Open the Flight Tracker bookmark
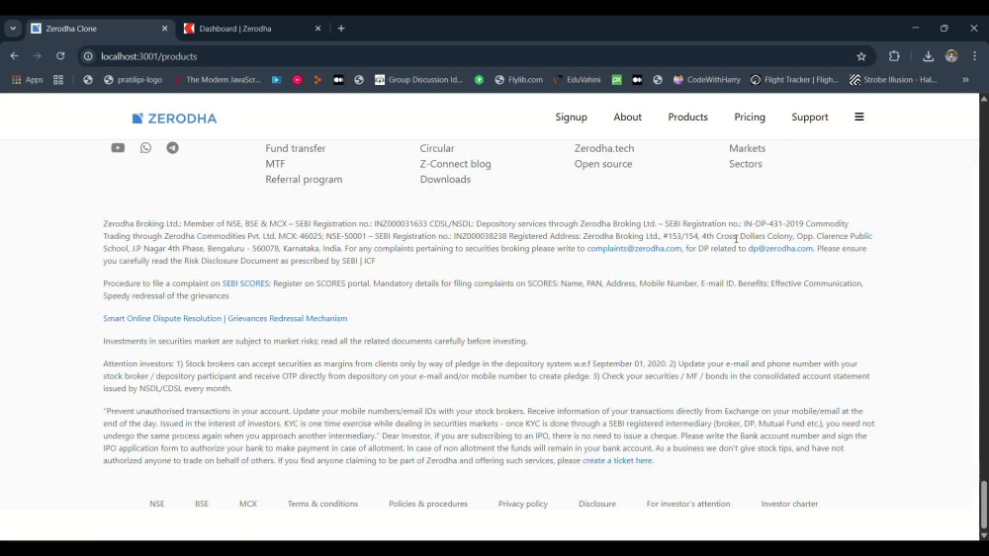The width and height of the screenshot is (989, 556). [x=795, y=80]
